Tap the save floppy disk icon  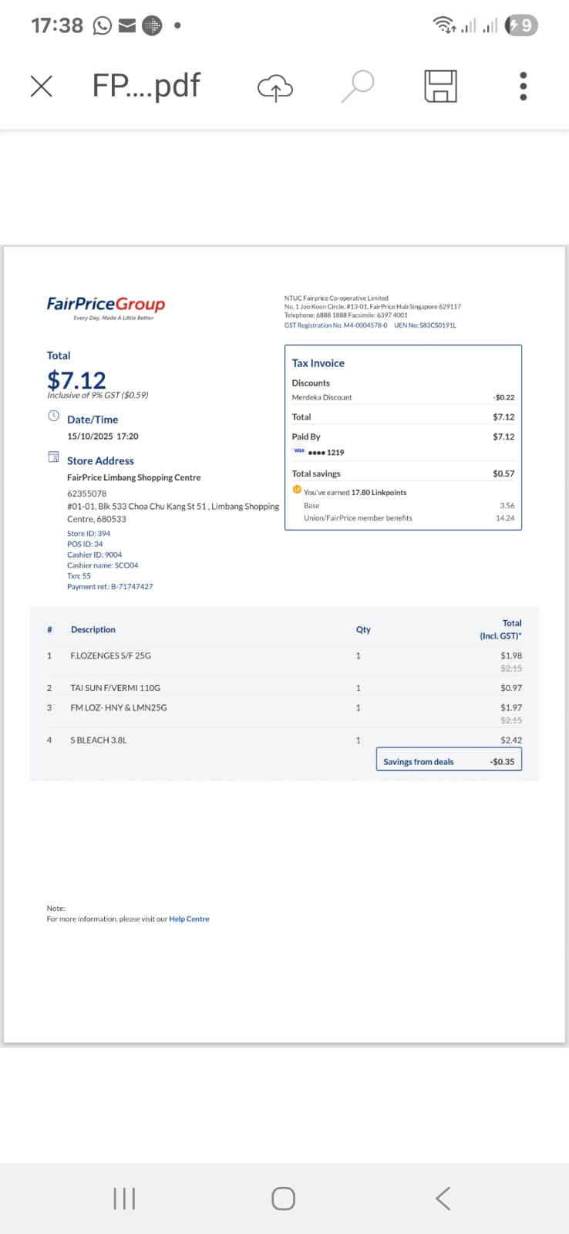click(441, 86)
